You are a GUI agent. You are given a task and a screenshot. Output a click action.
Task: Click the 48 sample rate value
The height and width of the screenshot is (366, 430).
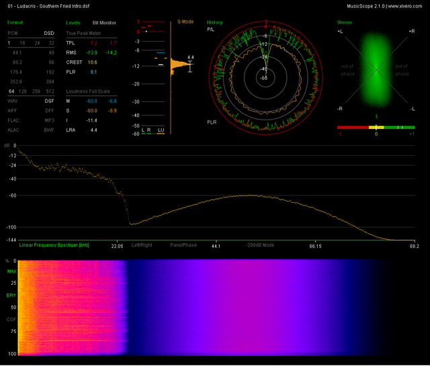(x=52, y=52)
